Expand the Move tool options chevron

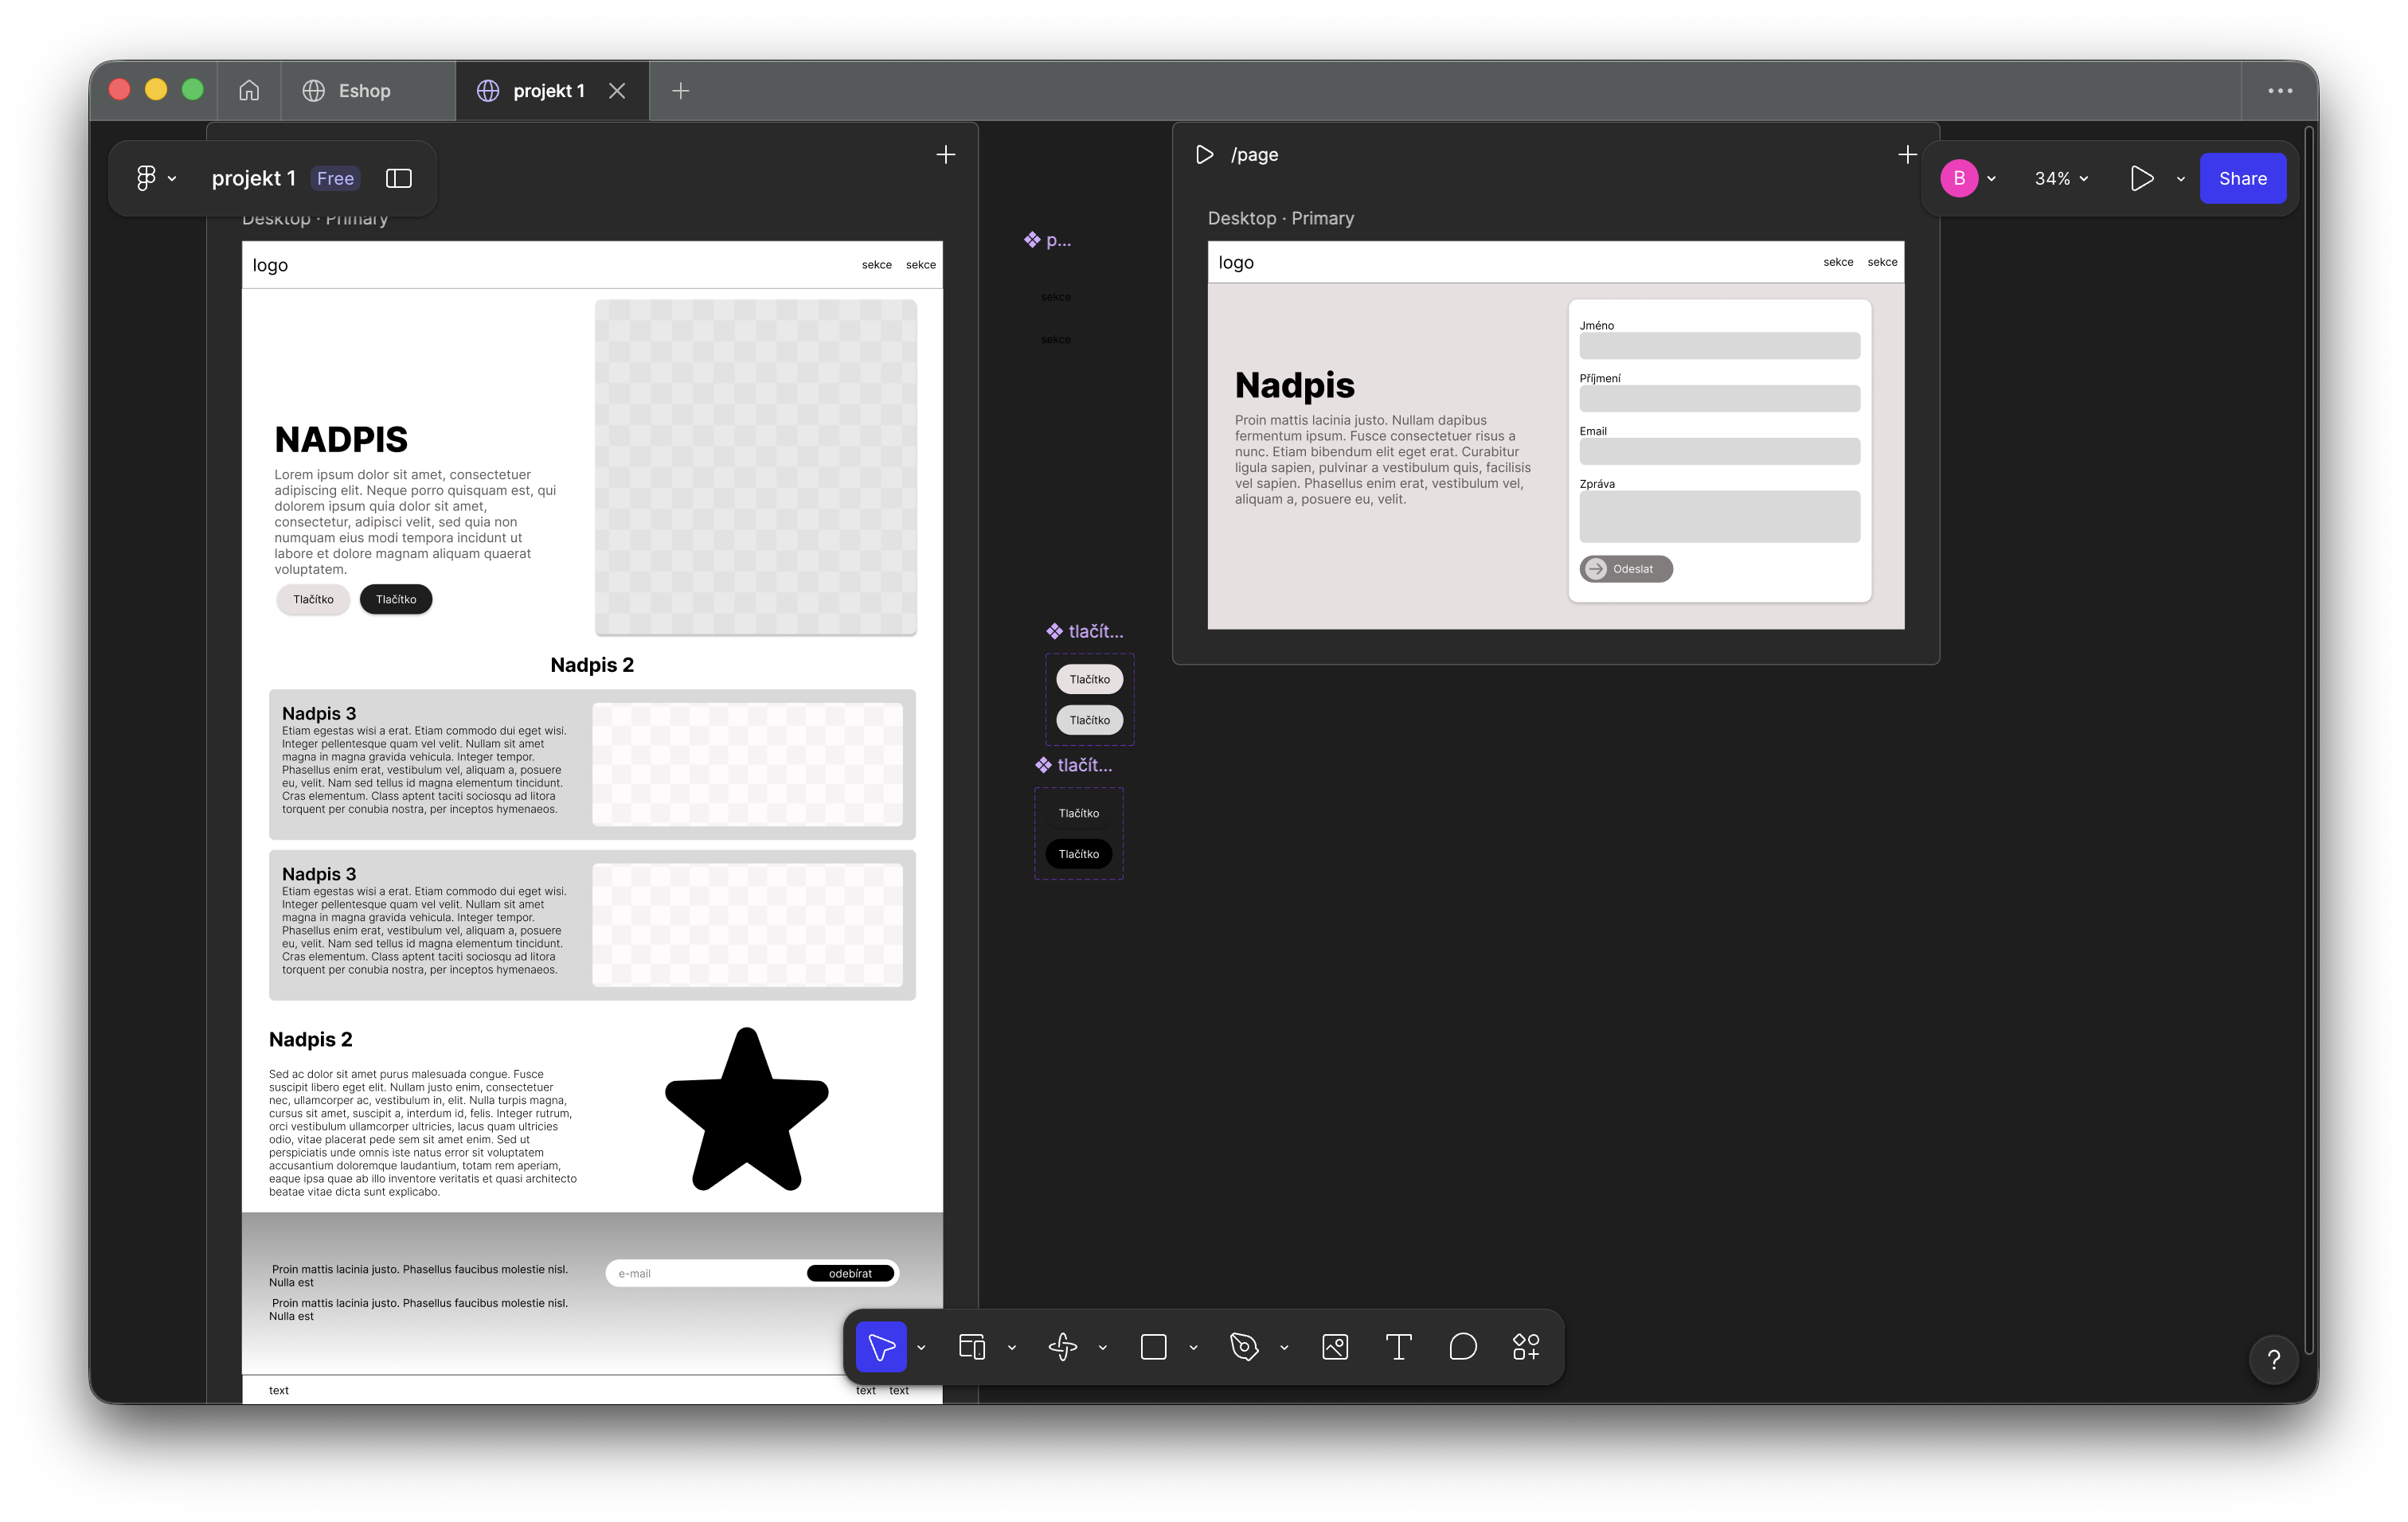click(921, 1347)
